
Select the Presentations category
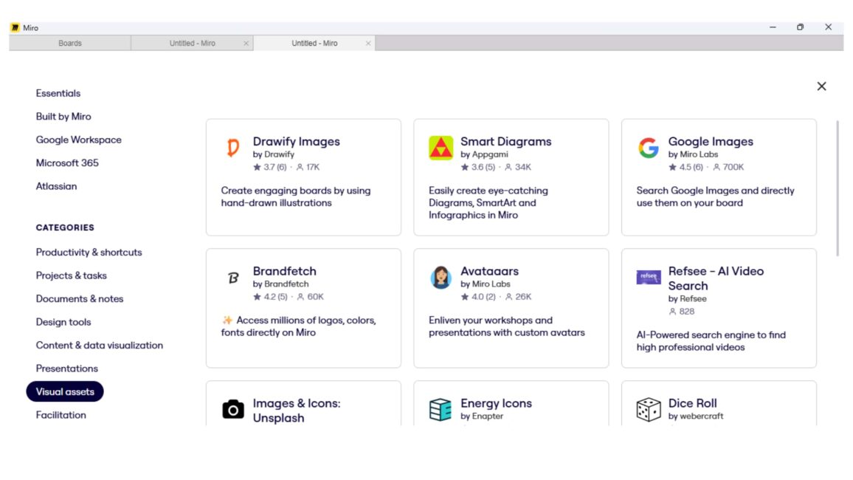[67, 368]
